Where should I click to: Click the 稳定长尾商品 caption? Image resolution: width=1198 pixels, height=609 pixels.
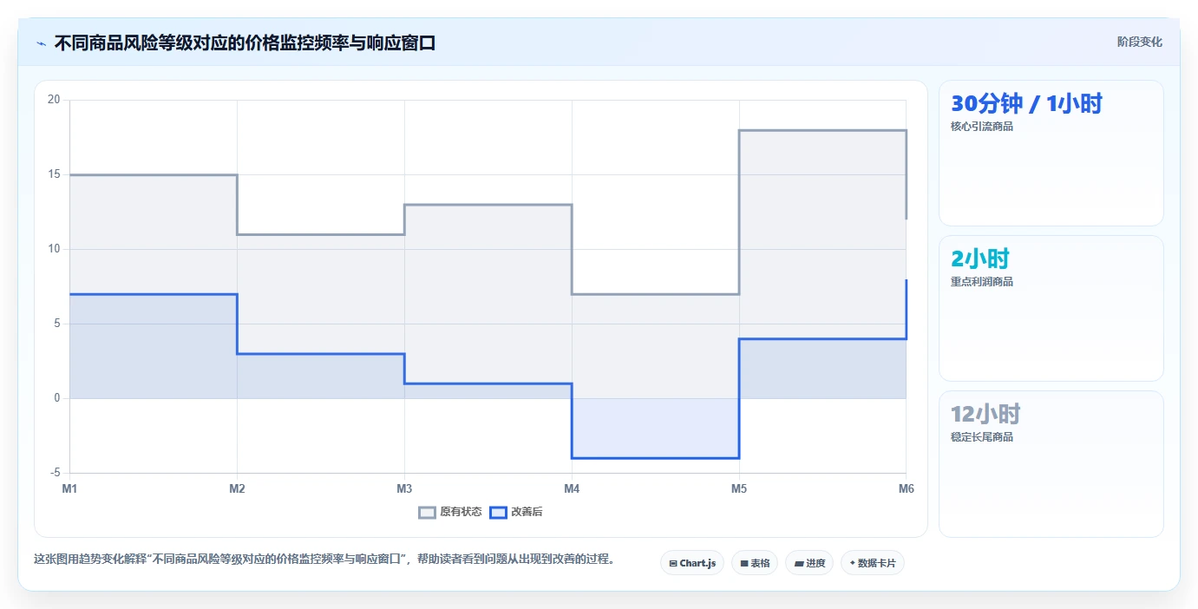click(x=982, y=437)
